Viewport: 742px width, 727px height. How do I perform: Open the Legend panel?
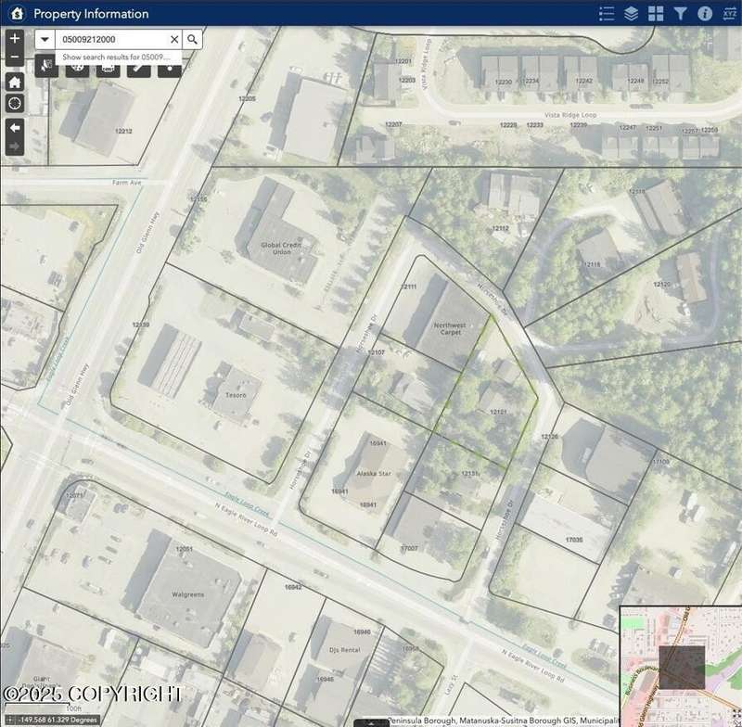(608, 13)
